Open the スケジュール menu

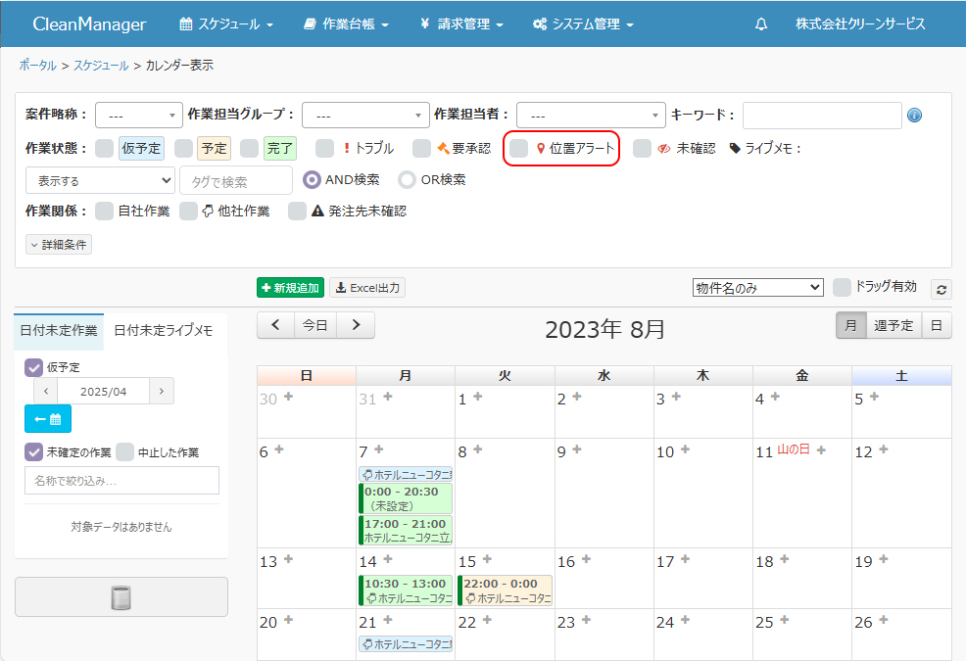point(226,24)
